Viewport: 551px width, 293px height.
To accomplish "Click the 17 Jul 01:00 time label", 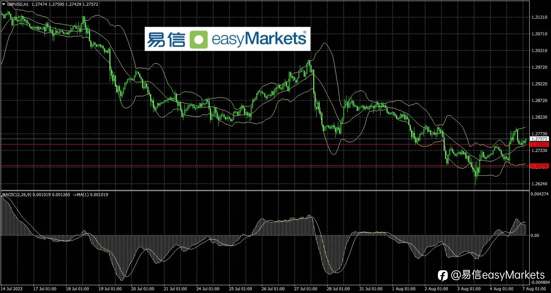I will [x=45, y=289].
